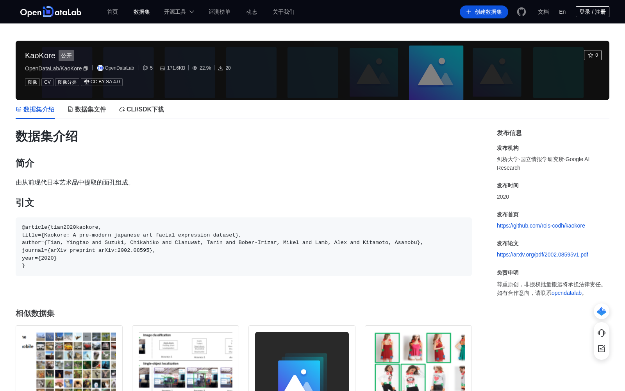Click the downloads icon showing 20

221,68
